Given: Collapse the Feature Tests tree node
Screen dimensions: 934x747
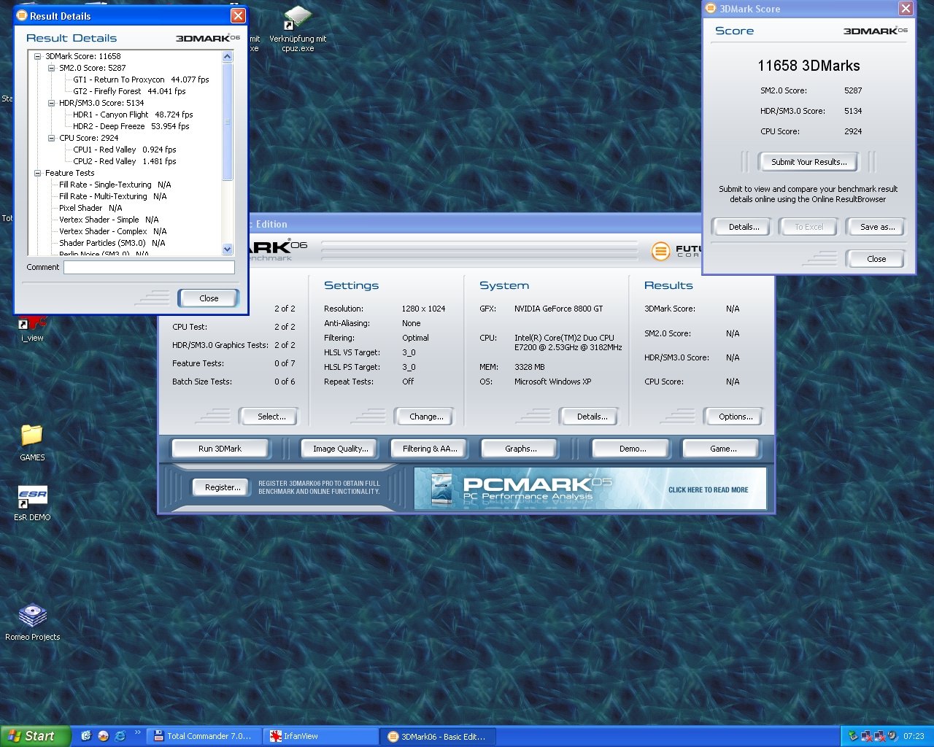Looking at the screenshot, I should click(x=38, y=173).
